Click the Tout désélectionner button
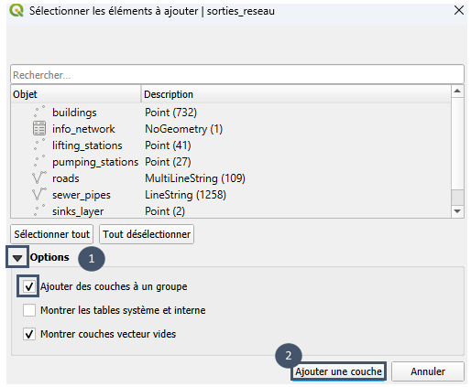 coord(147,234)
